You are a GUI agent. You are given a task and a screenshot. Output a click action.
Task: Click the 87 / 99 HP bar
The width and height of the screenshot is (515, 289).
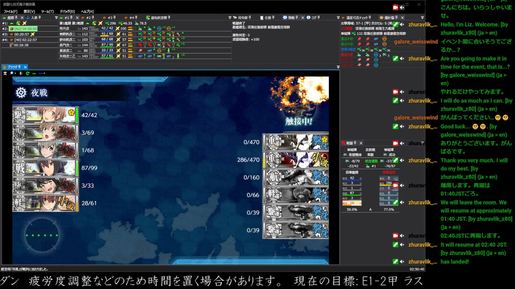107,45
